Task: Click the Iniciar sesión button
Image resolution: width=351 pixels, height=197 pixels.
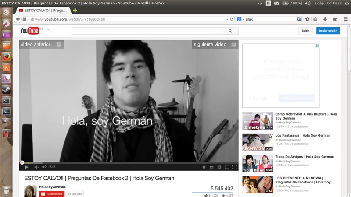Action: 328,31
